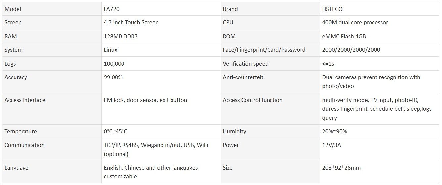Select the 0°C~45°C temperature value
The height and width of the screenshot is (185, 442).
pos(115,131)
